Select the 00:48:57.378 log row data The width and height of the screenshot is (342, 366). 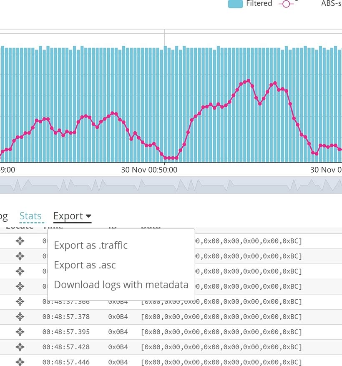coord(221,317)
